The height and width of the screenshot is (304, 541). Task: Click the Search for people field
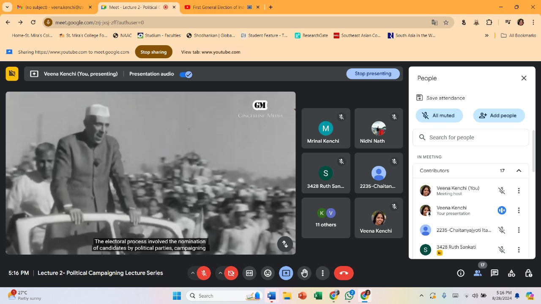click(473, 137)
